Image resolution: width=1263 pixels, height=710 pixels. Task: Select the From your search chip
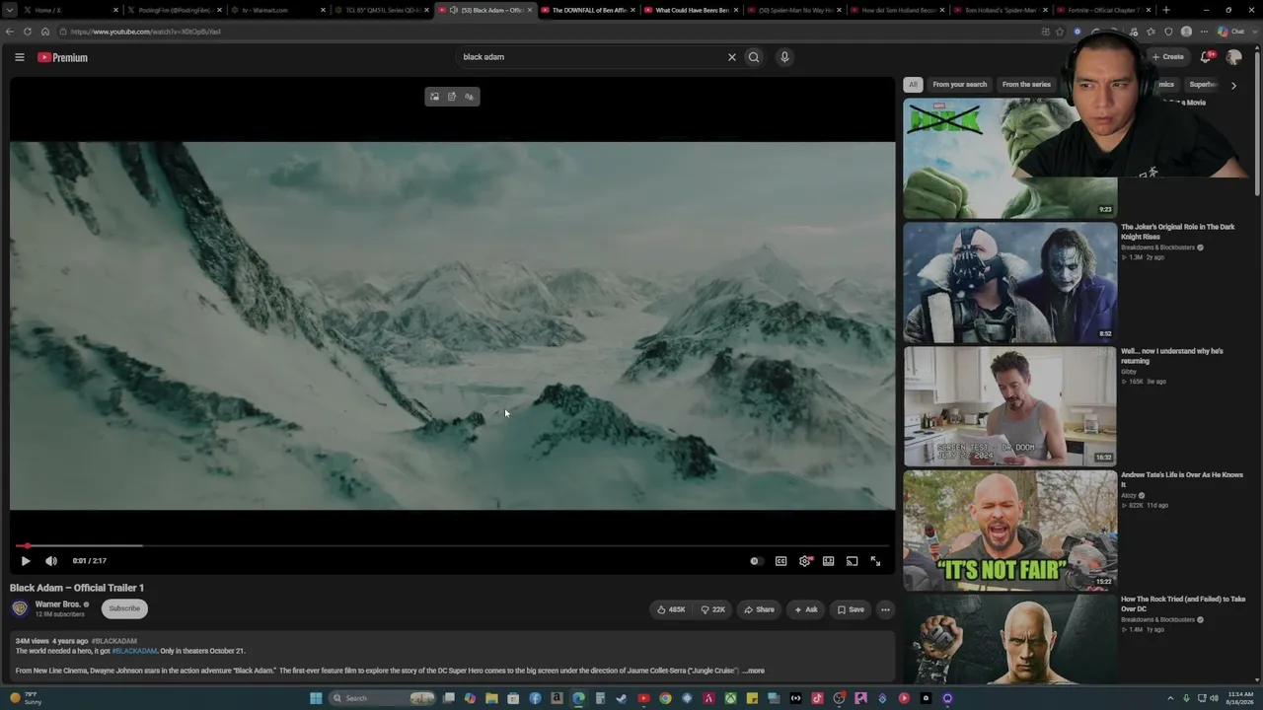(960, 85)
